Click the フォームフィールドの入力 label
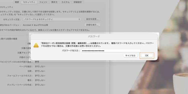The width and height of the screenshot is (188, 94). click(20, 76)
